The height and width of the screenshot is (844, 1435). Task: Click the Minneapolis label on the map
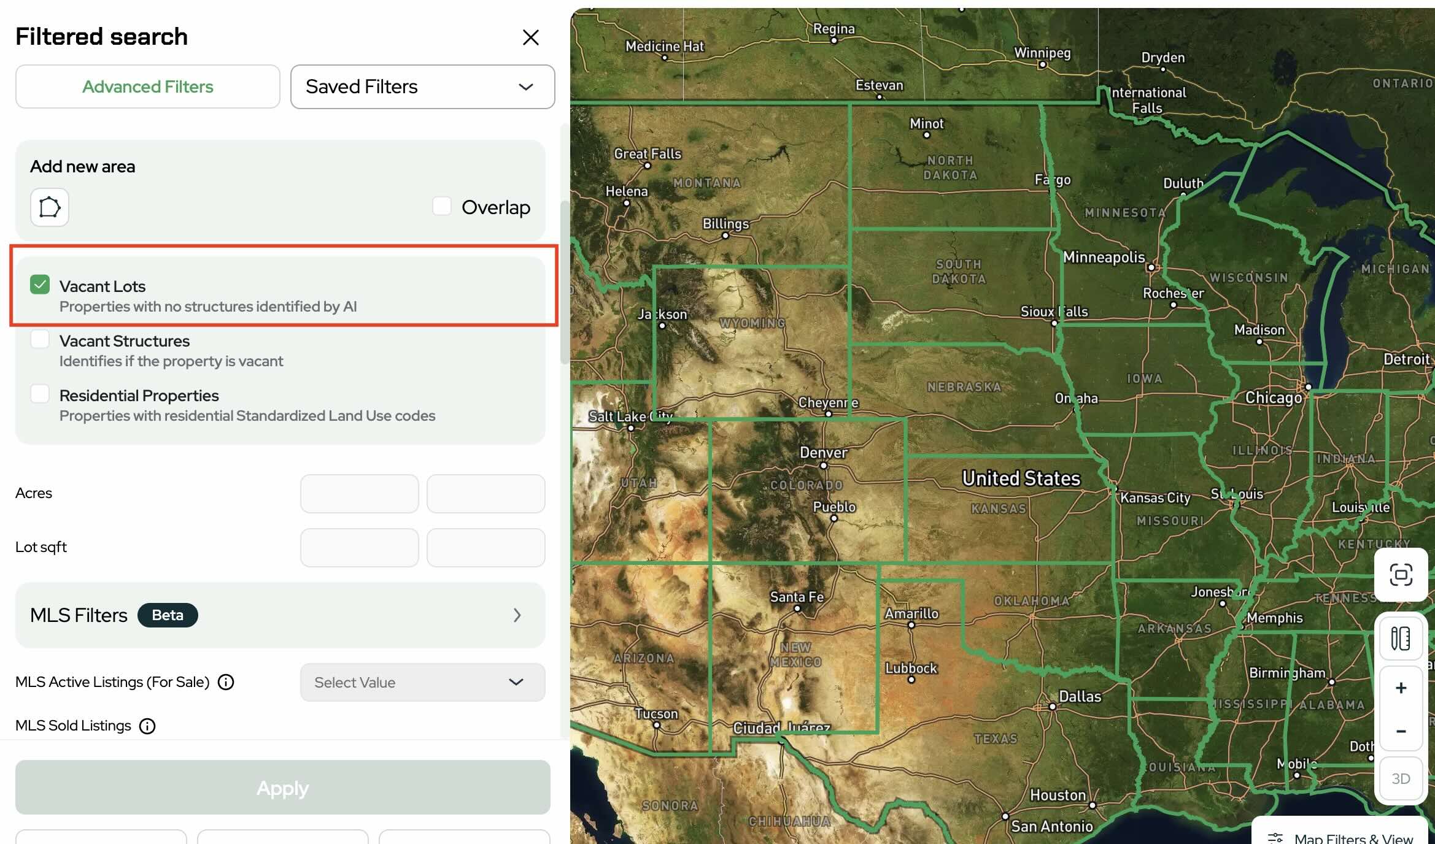pyautogui.click(x=1104, y=257)
